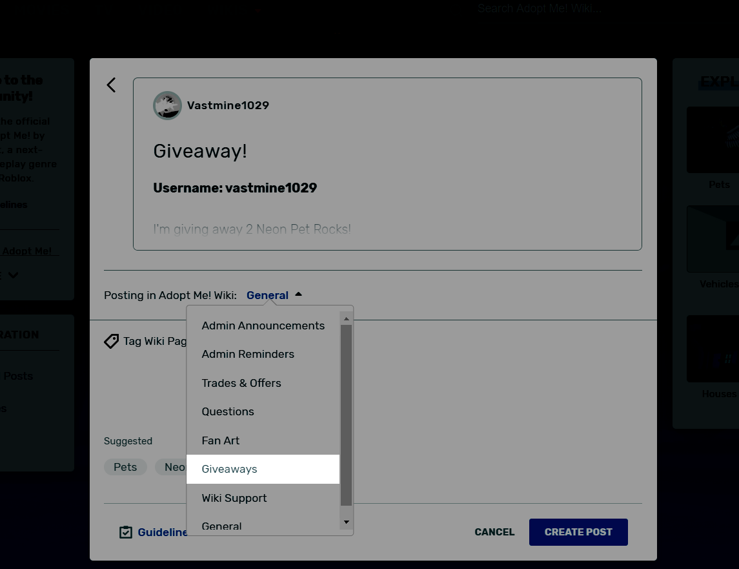Click the Neon Pet Rocks body text
The width and height of the screenshot is (739, 569).
pos(252,229)
